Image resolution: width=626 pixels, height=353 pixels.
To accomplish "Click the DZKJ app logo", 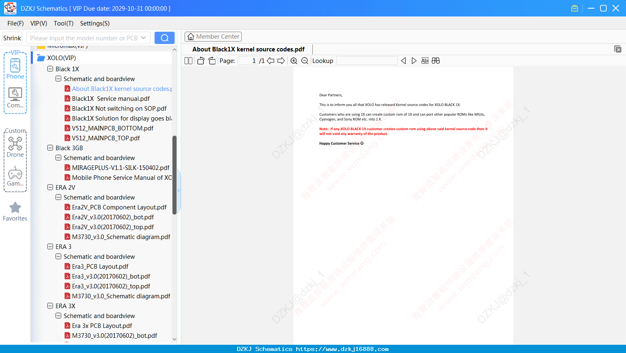I will pos(10,8).
